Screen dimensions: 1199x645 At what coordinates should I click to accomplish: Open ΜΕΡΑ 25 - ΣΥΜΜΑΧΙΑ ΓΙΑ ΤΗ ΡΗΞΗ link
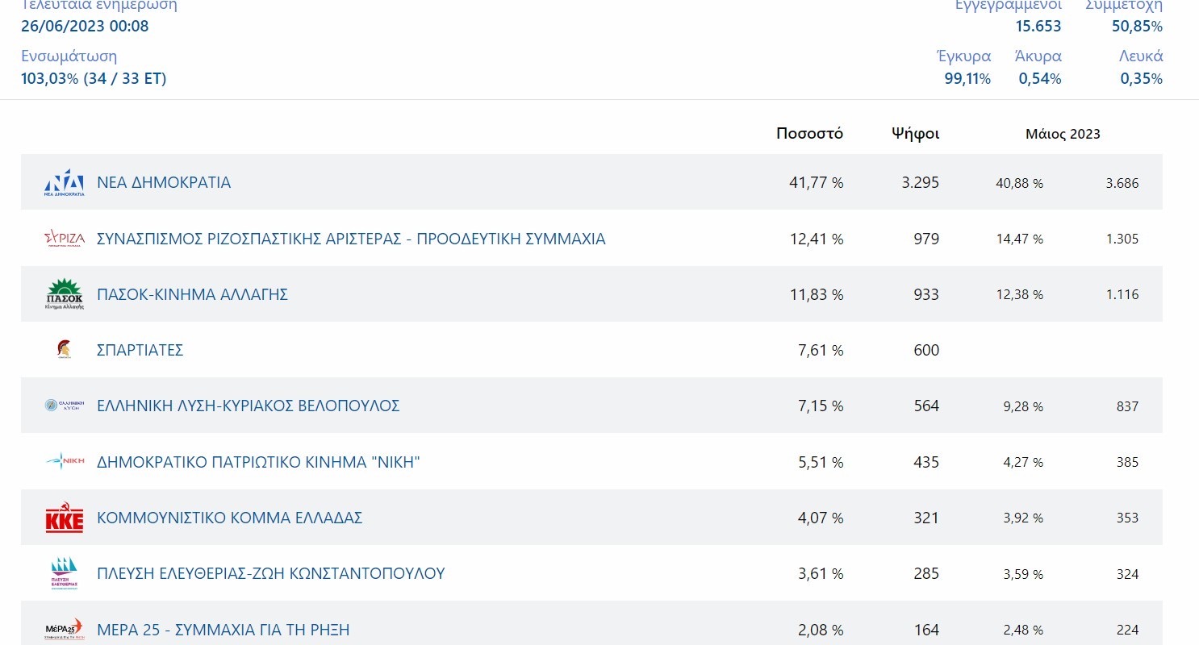[224, 629]
